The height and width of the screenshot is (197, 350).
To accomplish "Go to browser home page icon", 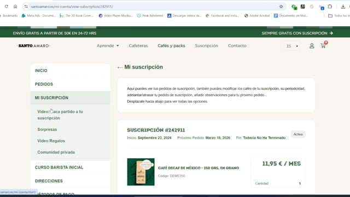I will pyautogui.click(x=15, y=7).
